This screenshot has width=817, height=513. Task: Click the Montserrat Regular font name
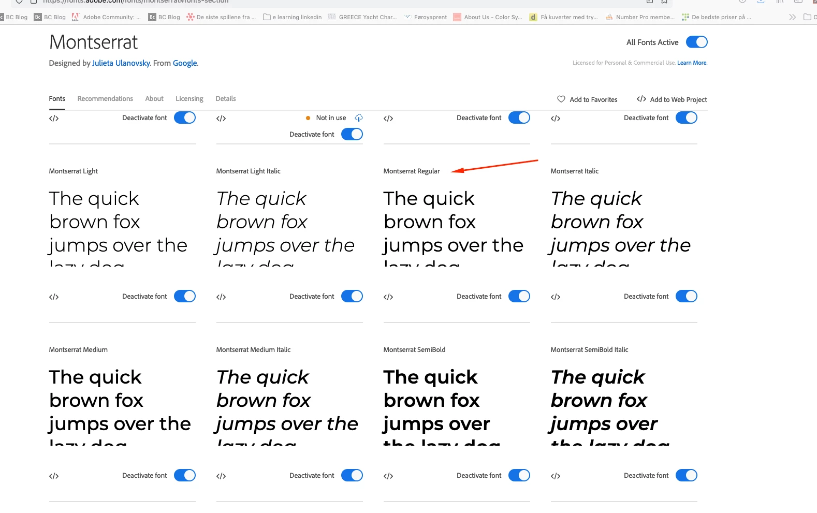click(x=412, y=171)
